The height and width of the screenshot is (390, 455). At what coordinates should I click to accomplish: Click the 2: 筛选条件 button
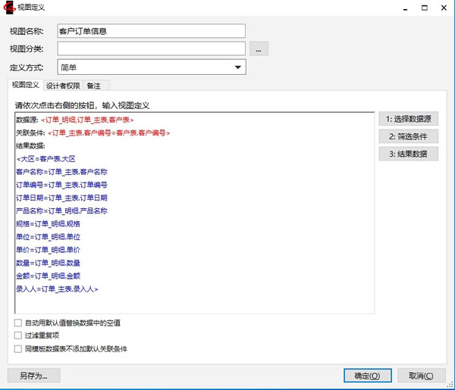pyautogui.click(x=409, y=136)
